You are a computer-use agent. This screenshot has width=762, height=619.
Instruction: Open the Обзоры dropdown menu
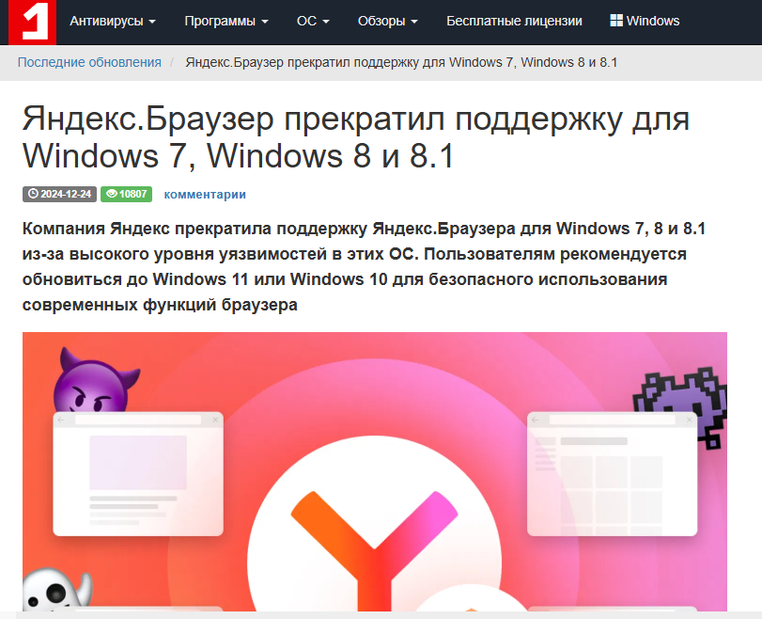point(388,21)
